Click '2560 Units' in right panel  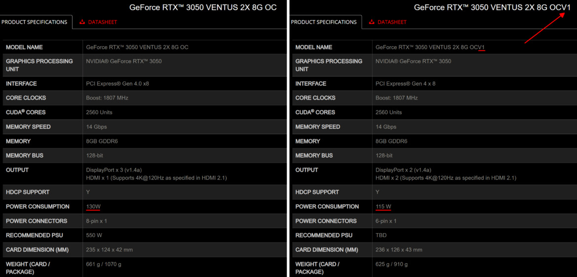point(389,112)
